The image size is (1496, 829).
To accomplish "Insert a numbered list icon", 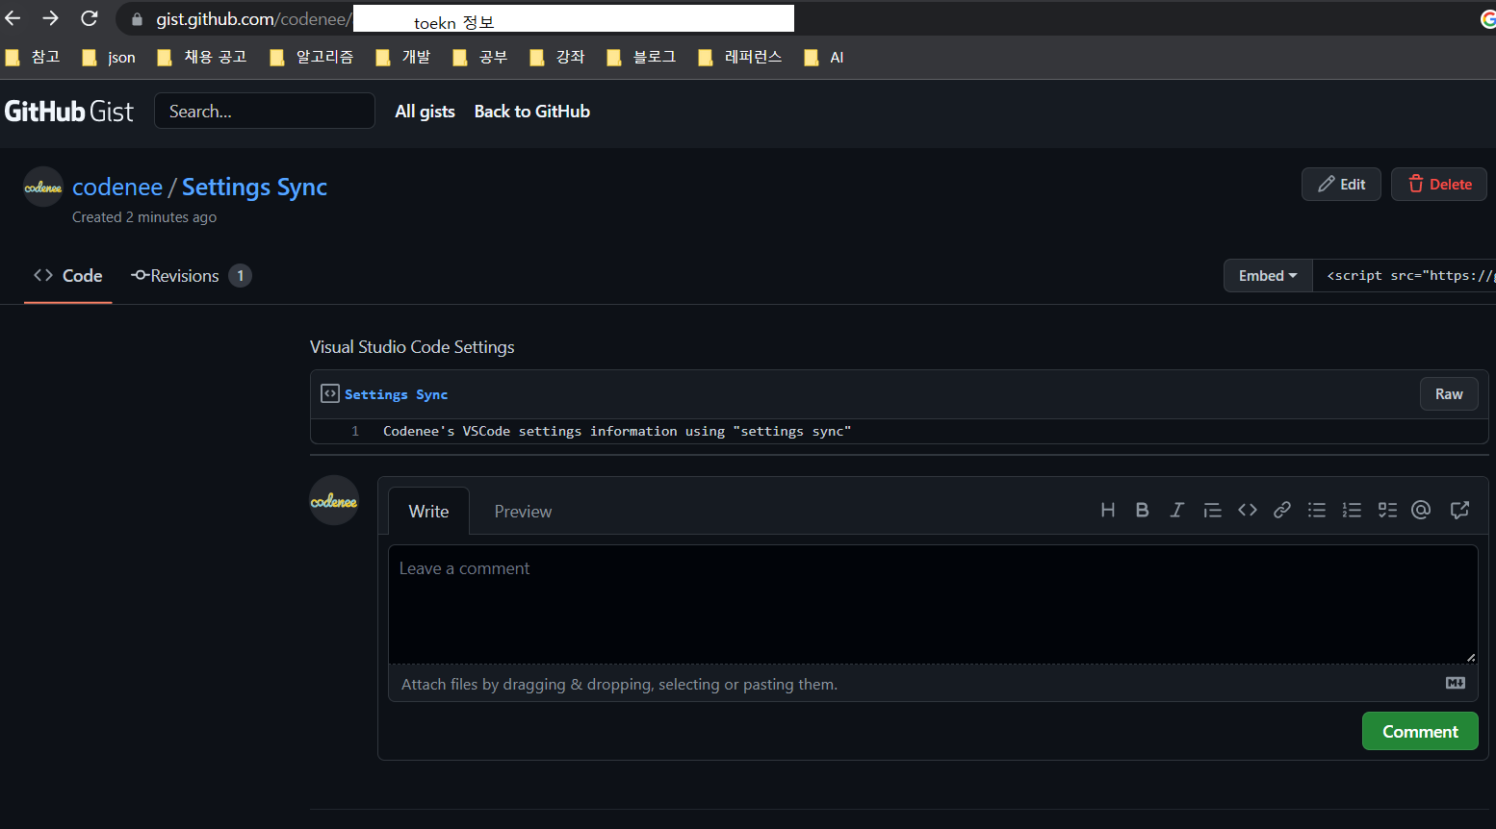I will (1352, 510).
